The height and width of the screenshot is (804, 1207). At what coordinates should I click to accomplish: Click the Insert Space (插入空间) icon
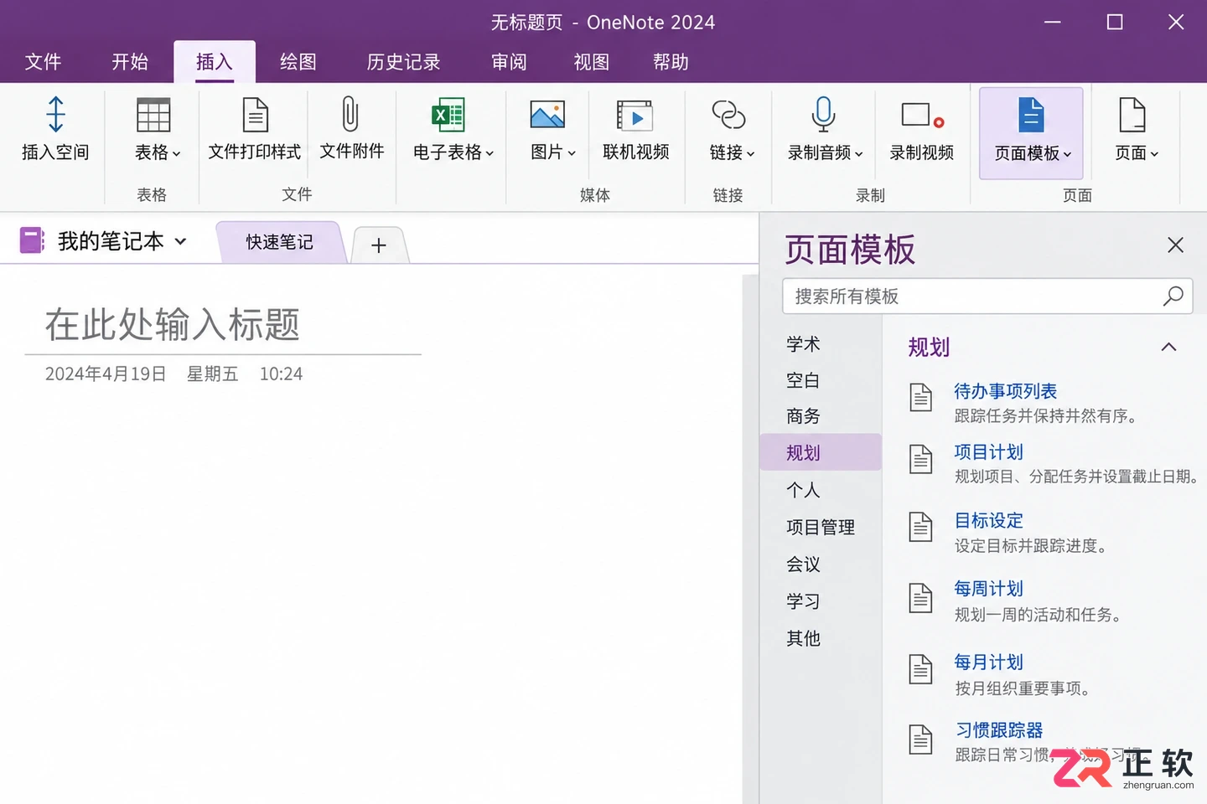tap(55, 115)
